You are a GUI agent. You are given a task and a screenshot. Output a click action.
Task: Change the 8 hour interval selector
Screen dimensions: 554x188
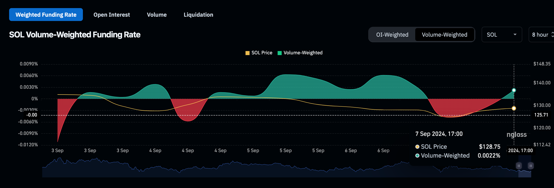(541, 35)
